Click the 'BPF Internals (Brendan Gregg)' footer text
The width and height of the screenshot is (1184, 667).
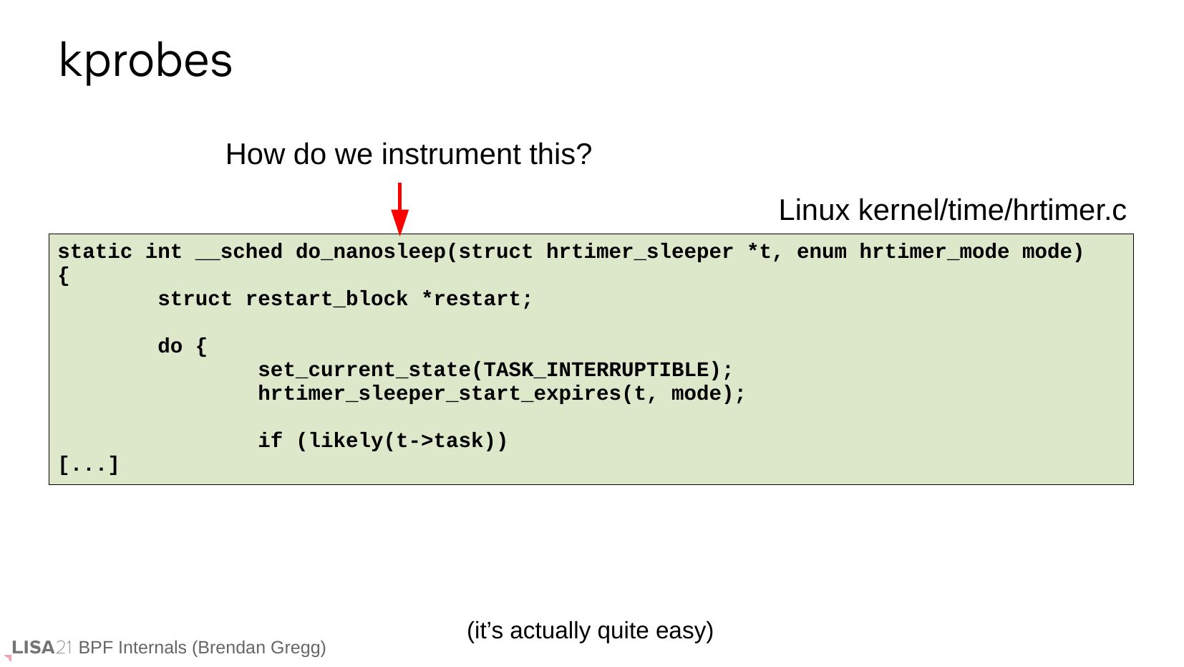[202, 648]
